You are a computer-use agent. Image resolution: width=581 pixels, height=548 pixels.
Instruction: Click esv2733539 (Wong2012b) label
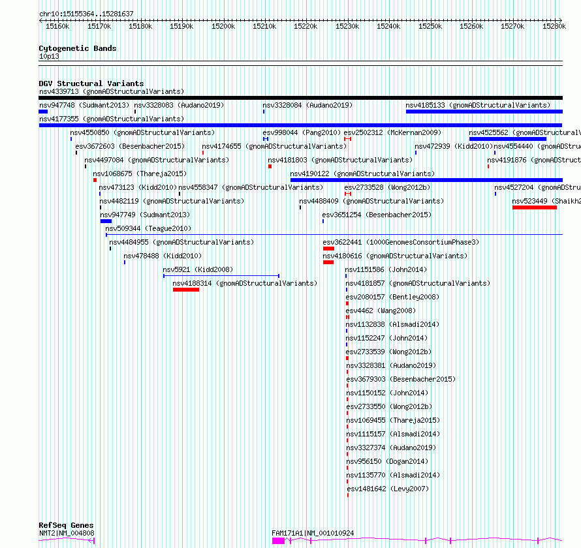pyautogui.click(x=388, y=352)
